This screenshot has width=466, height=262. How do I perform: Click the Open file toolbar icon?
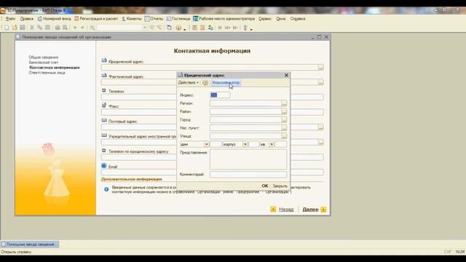pos(15,28)
